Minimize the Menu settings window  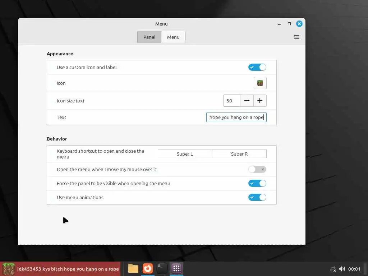coord(279,24)
